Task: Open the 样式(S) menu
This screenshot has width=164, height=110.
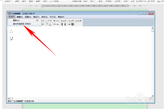Action: pos(45,17)
